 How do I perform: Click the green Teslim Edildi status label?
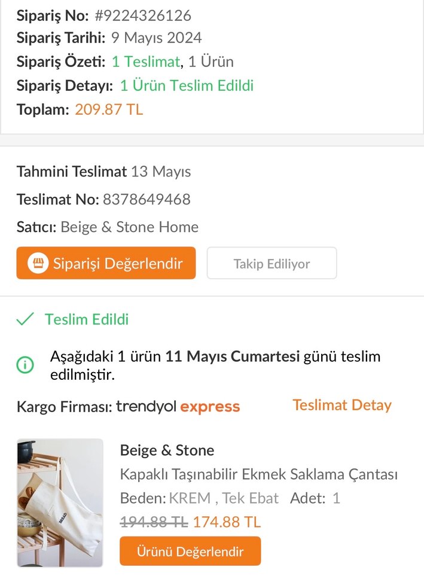[x=86, y=319]
